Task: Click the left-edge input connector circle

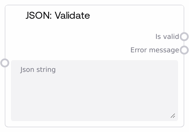Action: coord(5,63)
